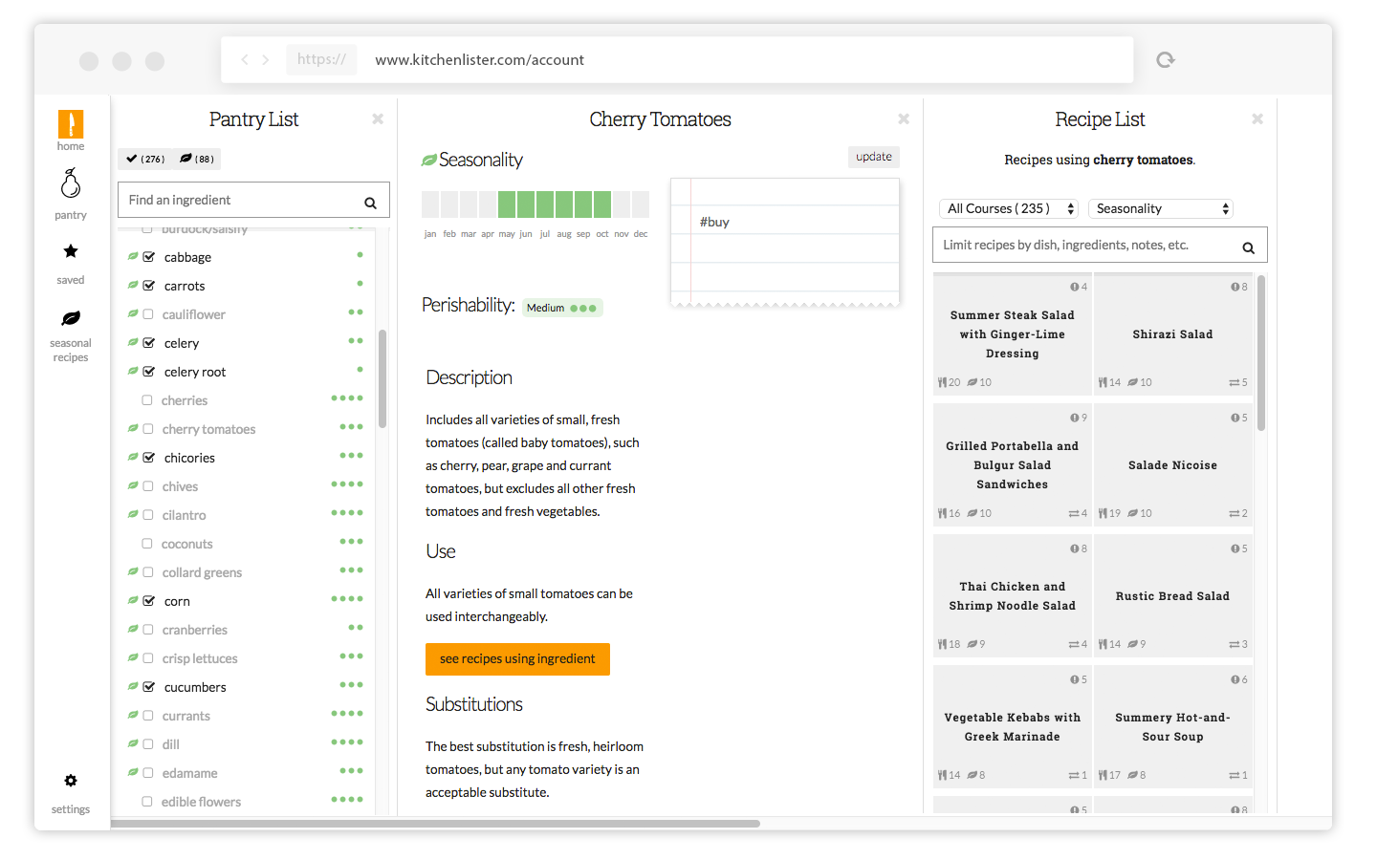This screenshot has width=1377, height=860.
Task: Open Shirazi Salad recipe card
Action: click(x=1172, y=334)
